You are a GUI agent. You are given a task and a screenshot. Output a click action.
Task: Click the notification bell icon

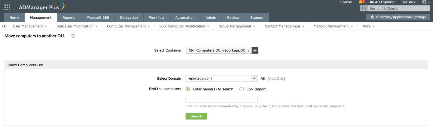coord(361,2)
